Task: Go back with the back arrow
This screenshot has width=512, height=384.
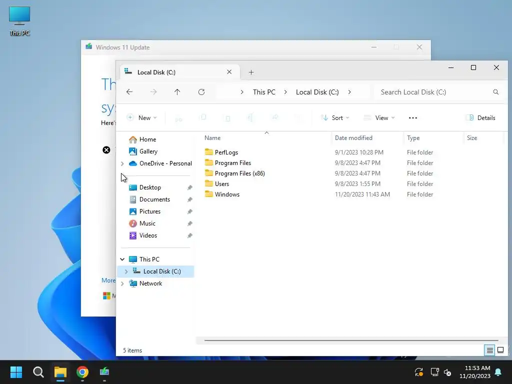Action: click(x=129, y=92)
